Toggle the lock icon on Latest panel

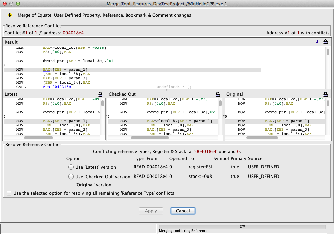(100, 94)
